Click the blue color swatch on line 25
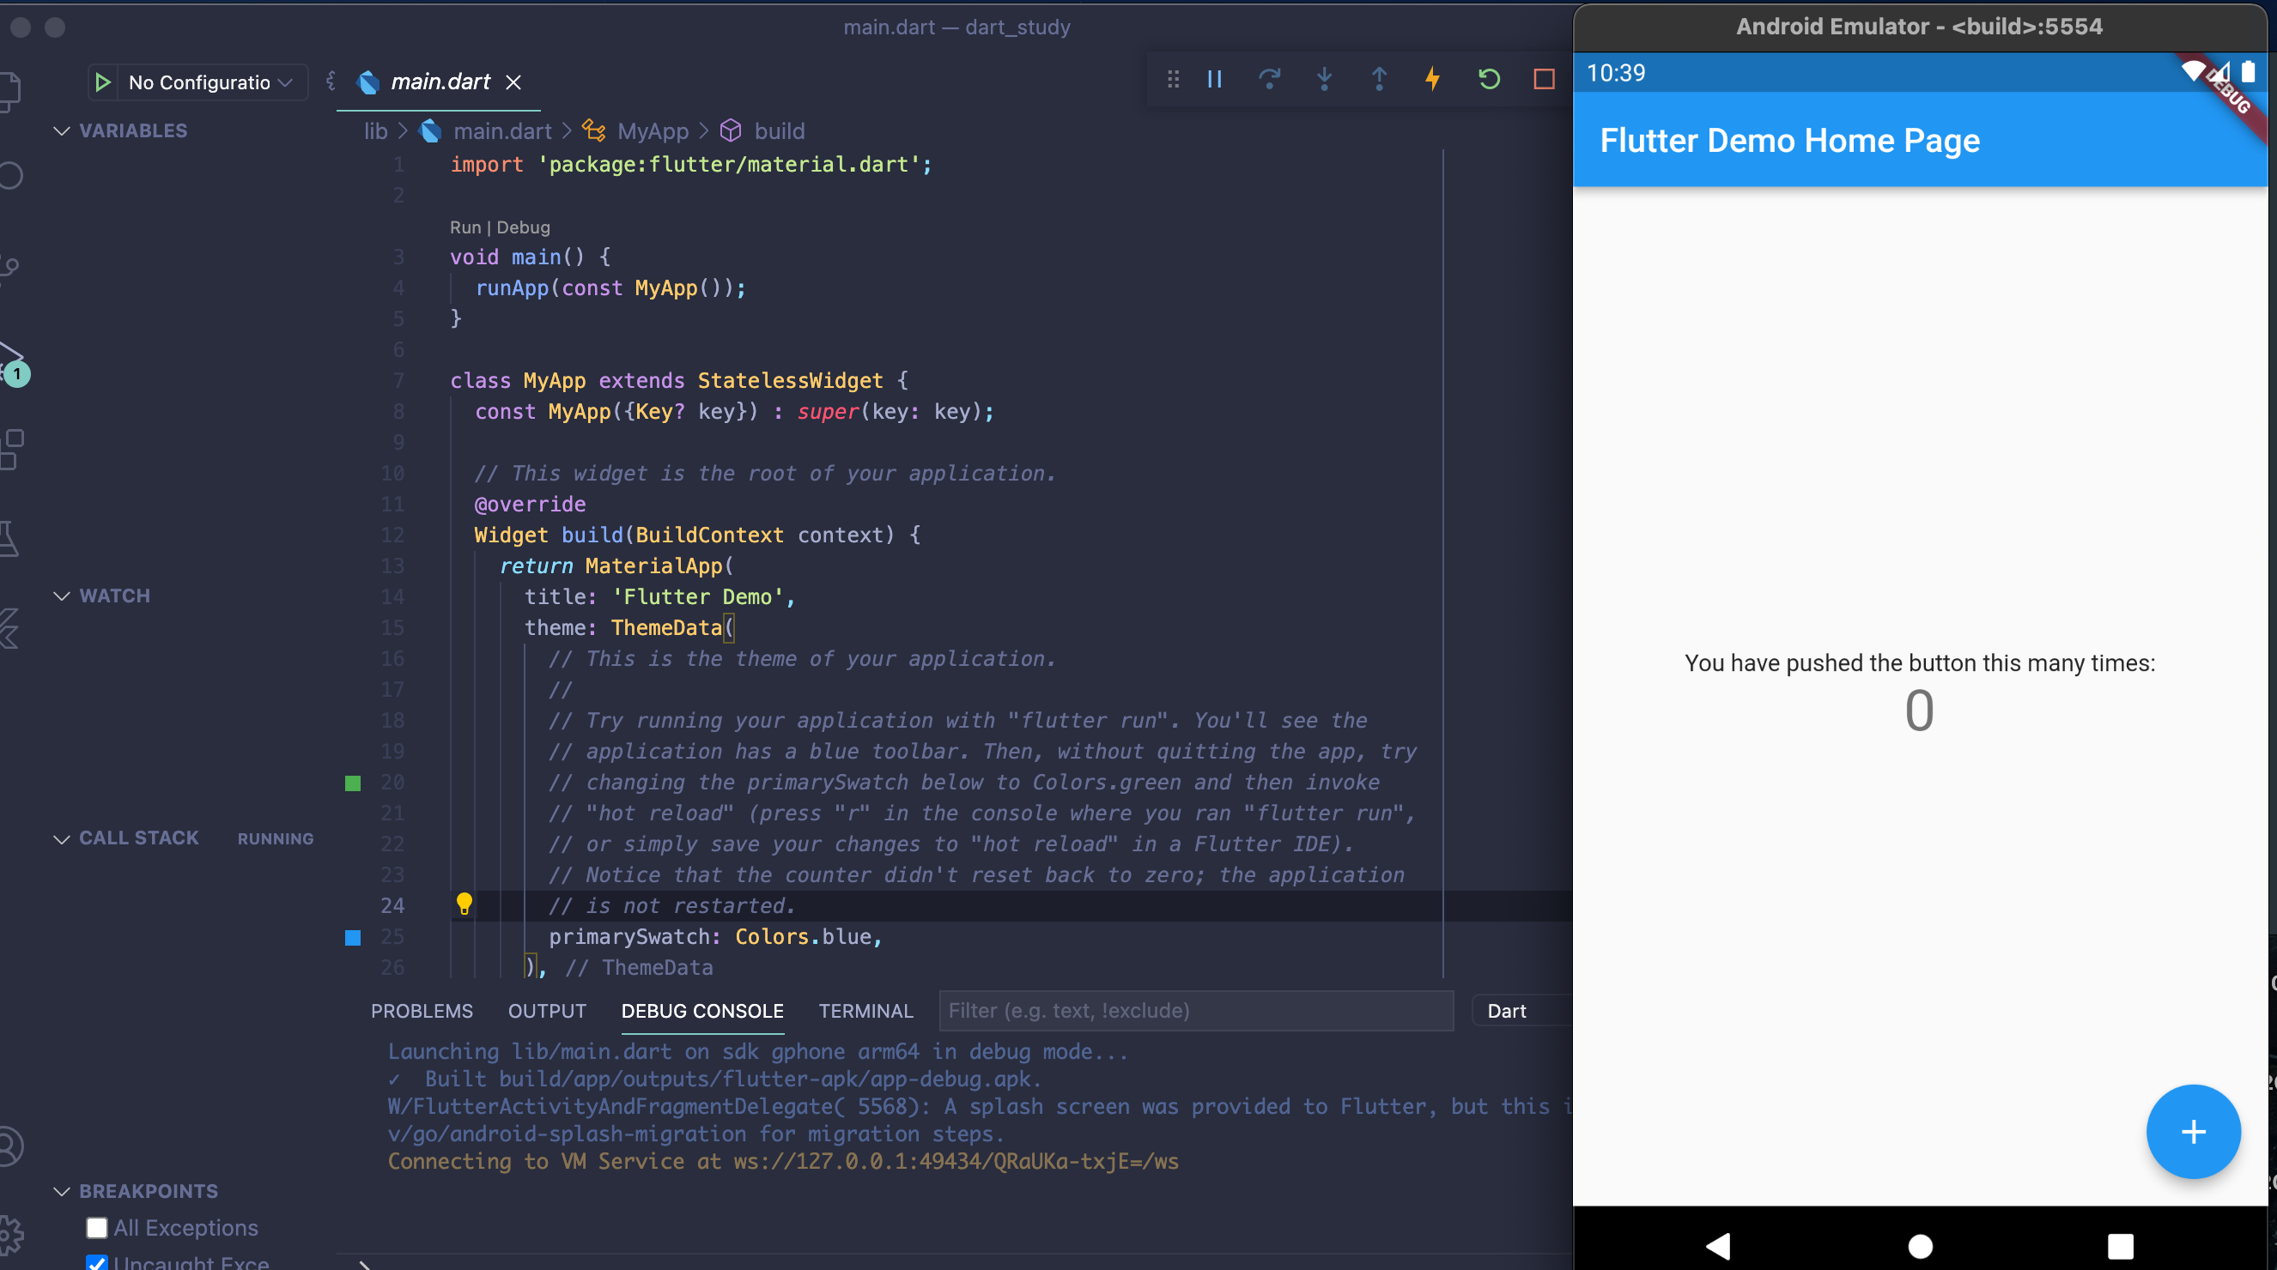2277x1270 pixels. tap(353, 937)
